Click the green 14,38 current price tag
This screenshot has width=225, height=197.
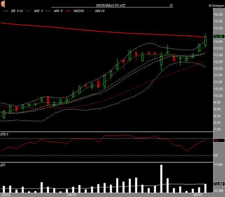tap(218, 36)
